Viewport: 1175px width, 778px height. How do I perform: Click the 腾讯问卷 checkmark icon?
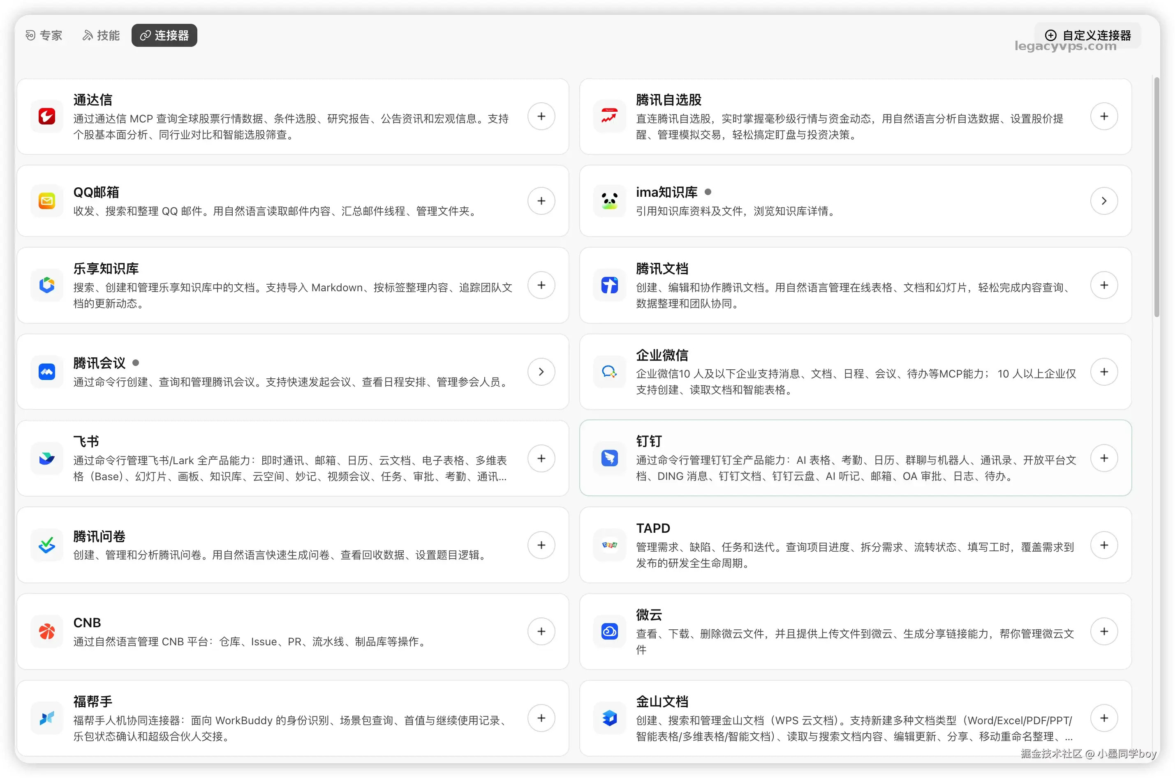(x=47, y=545)
